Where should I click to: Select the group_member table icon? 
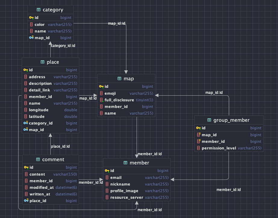209,120
